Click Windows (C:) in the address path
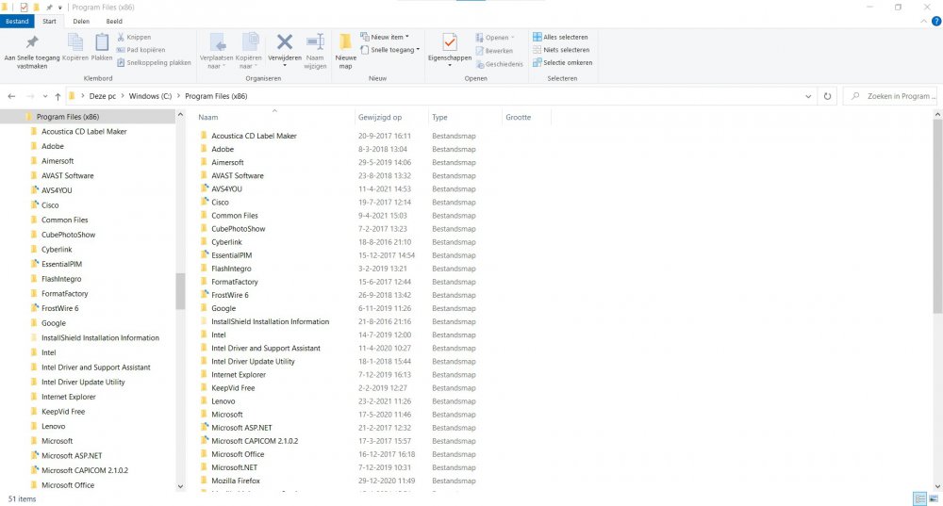The height and width of the screenshot is (506, 943). [x=151, y=96]
